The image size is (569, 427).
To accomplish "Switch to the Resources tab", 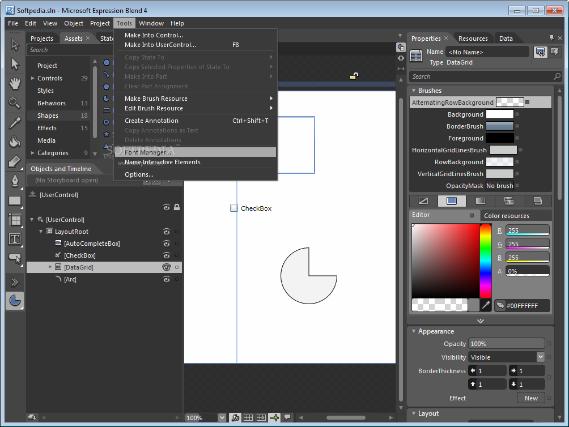I will click(473, 39).
